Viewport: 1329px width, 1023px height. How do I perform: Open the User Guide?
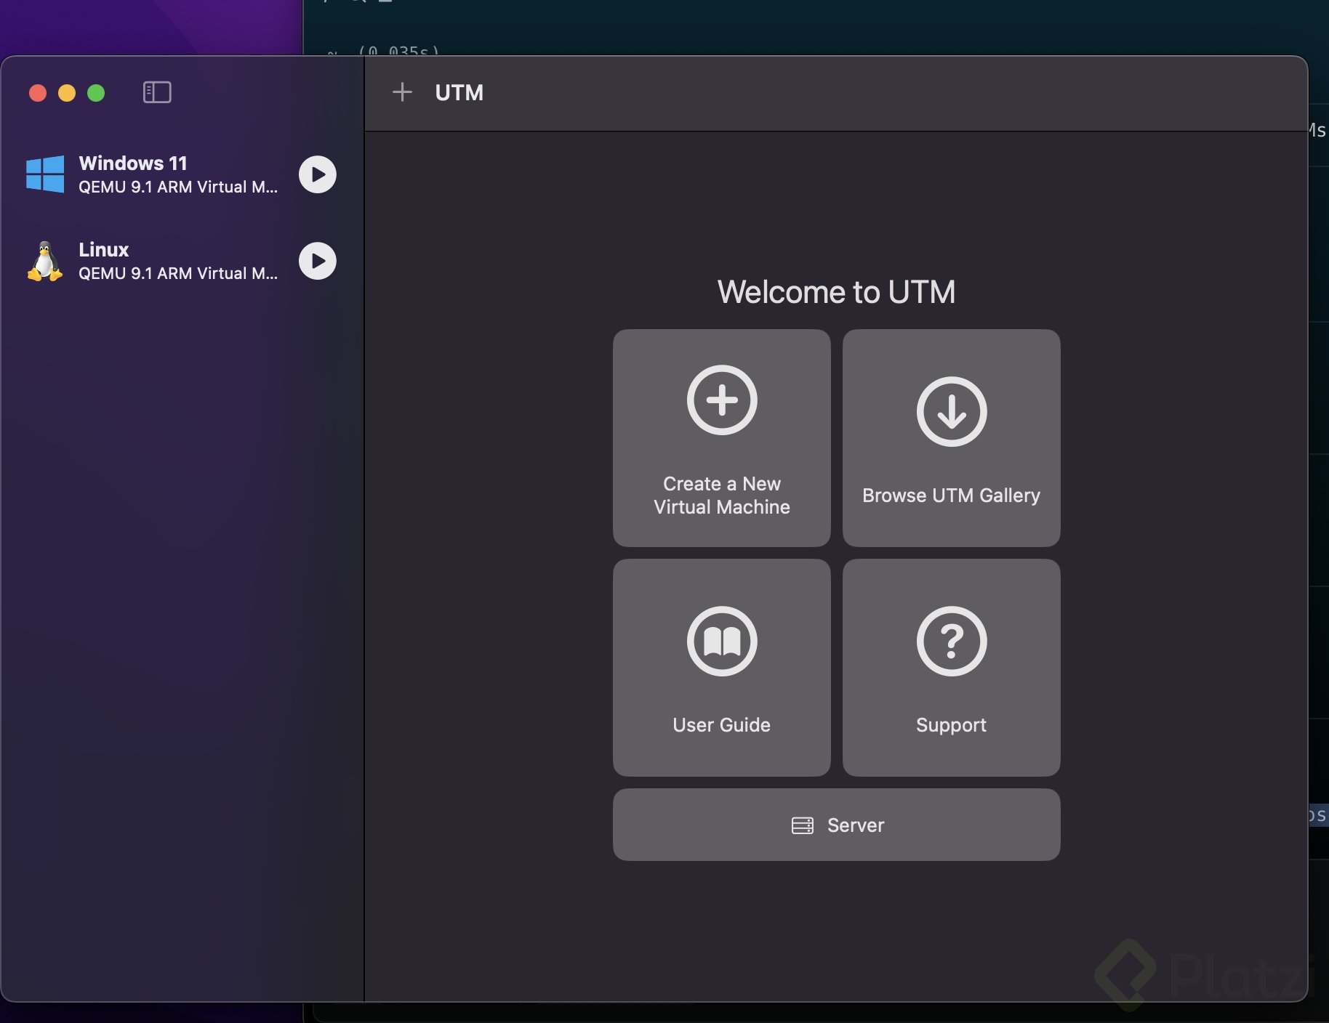pyautogui.click(x=722, y=668)
